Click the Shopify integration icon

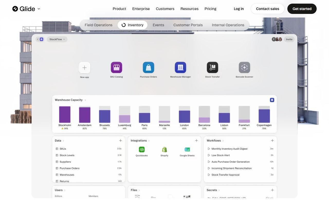pyautogui.click(x=164, y=149)
